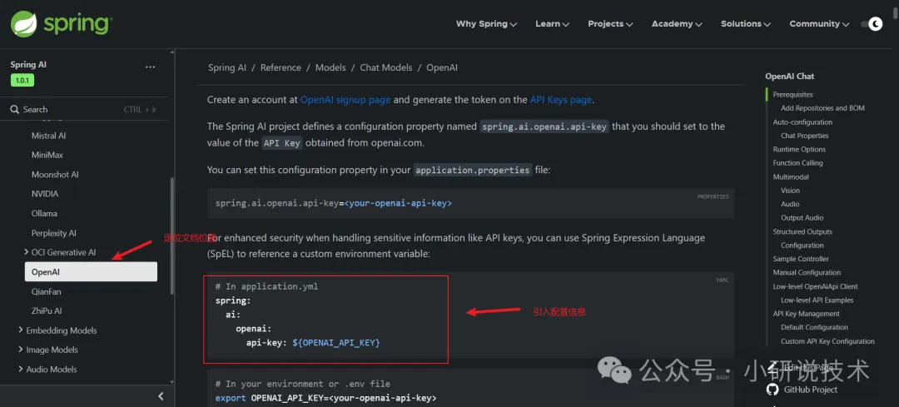
Task: Open the OpenAI signup page link
Action: tap(345, 99)
